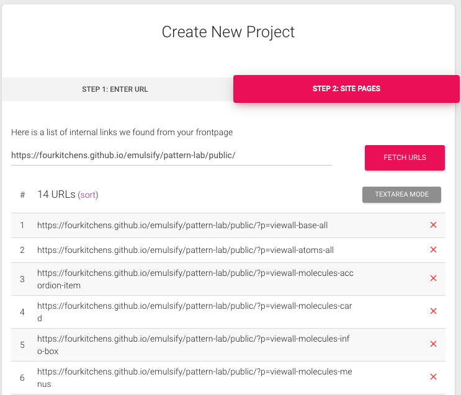Focus the frontpage URL input field
The width and height of the screenshot is (461, 395).
[172, 155]
